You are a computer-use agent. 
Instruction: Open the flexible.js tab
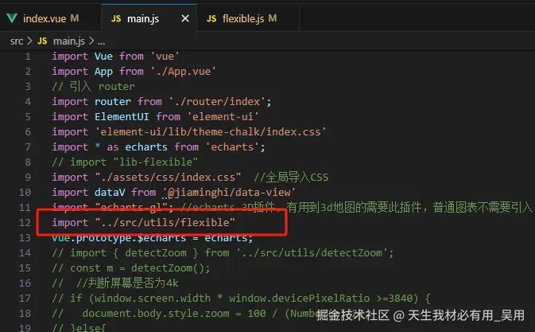[248, 18]
